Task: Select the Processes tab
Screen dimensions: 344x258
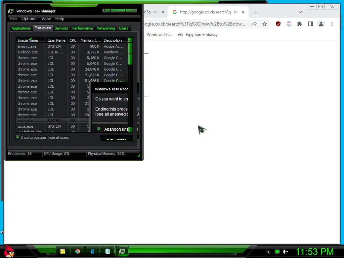Action: (43, 28)
